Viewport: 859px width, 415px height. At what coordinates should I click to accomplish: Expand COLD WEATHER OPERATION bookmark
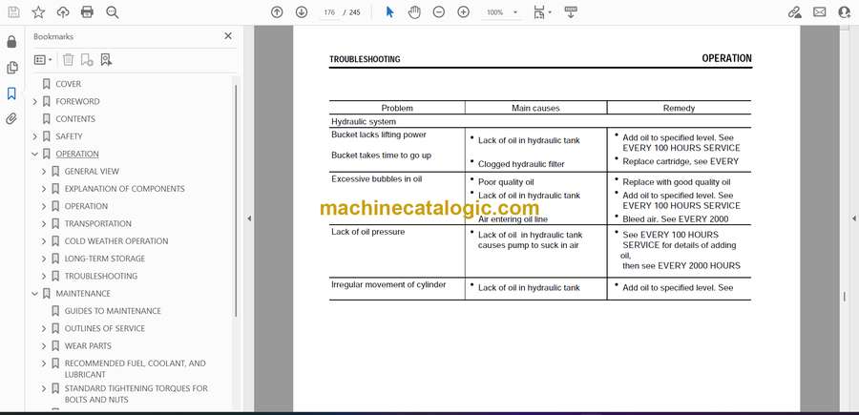coord(44,241)
